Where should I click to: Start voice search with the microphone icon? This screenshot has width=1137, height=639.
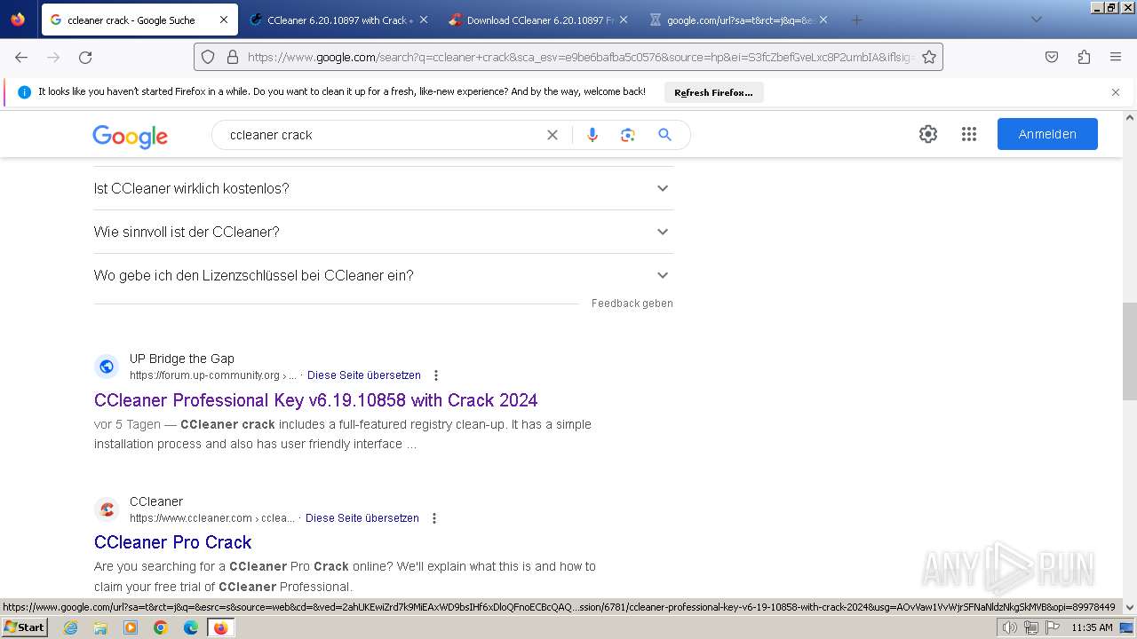(592, 135)
